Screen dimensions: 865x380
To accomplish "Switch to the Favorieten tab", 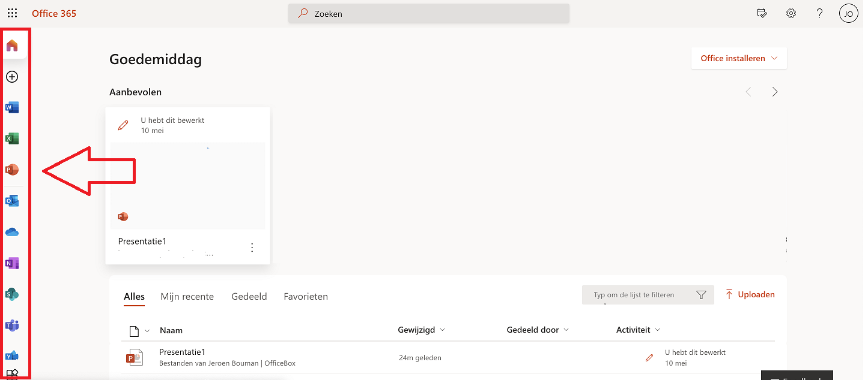I will point(306,296).
